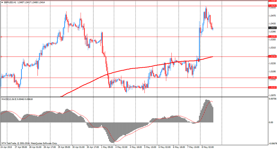Click the 6 May 02:00 time label
The height and width of the screenshot is (149, 277).
165,147
